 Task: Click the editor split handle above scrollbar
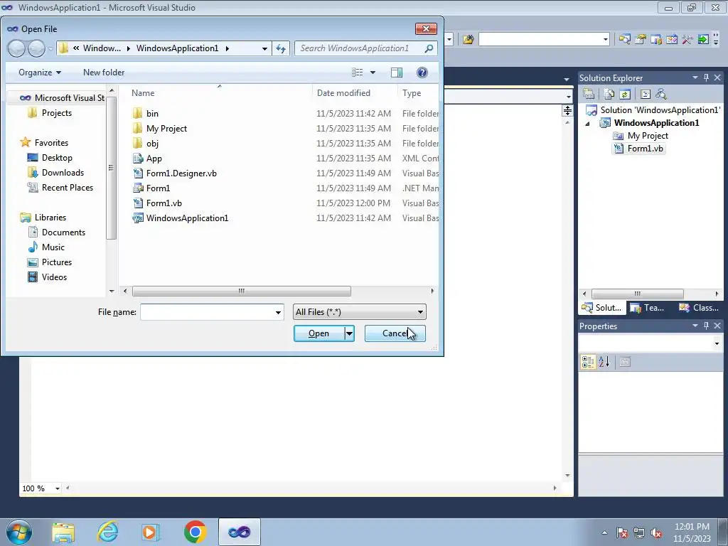[x=567, y=110]
